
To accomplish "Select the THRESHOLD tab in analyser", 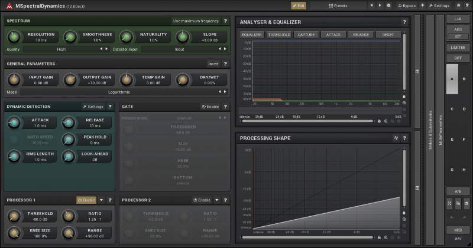I will [278, 35].
